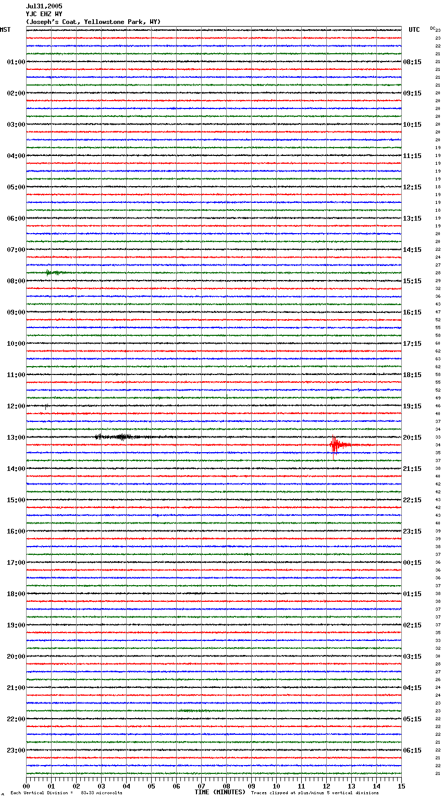Screen dimensions: 443x800
Task: Click the 21:15 UTC time label
Action: [x=412, y=469]
